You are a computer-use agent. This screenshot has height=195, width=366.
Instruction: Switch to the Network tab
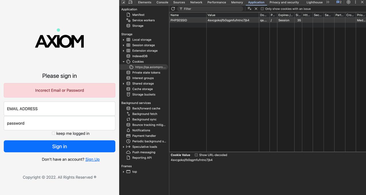(x=196, y=2)
